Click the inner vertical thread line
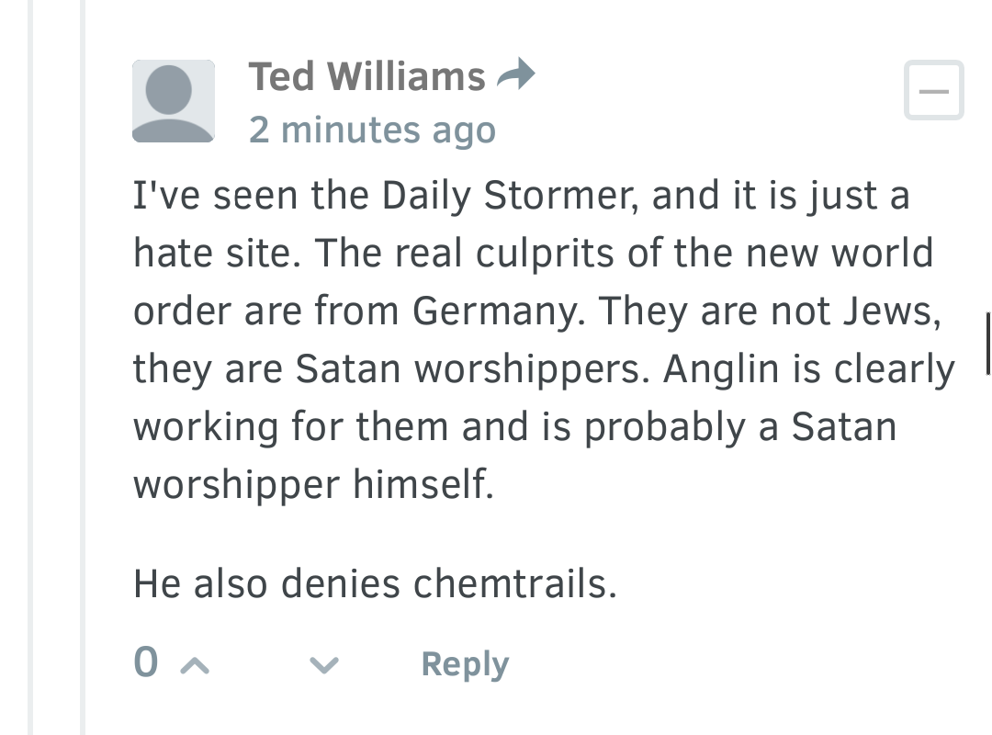 click(83, 367)
